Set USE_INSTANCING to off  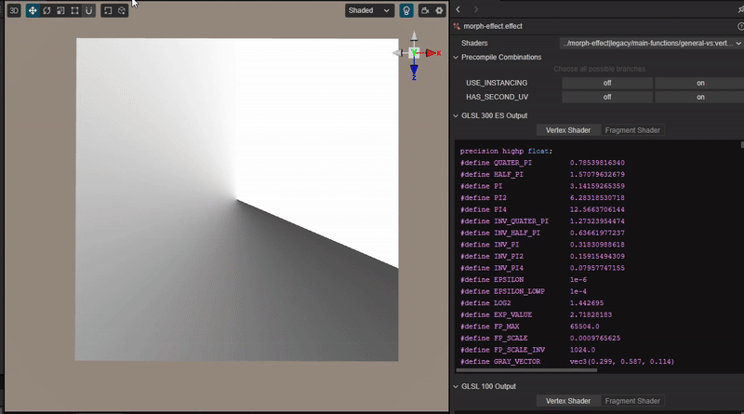coord(607,83)
